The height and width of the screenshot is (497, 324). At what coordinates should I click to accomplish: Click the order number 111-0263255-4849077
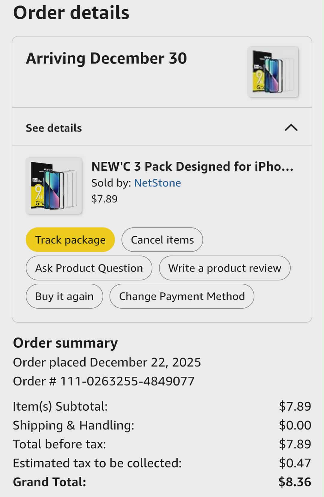(x=127, y=381)
